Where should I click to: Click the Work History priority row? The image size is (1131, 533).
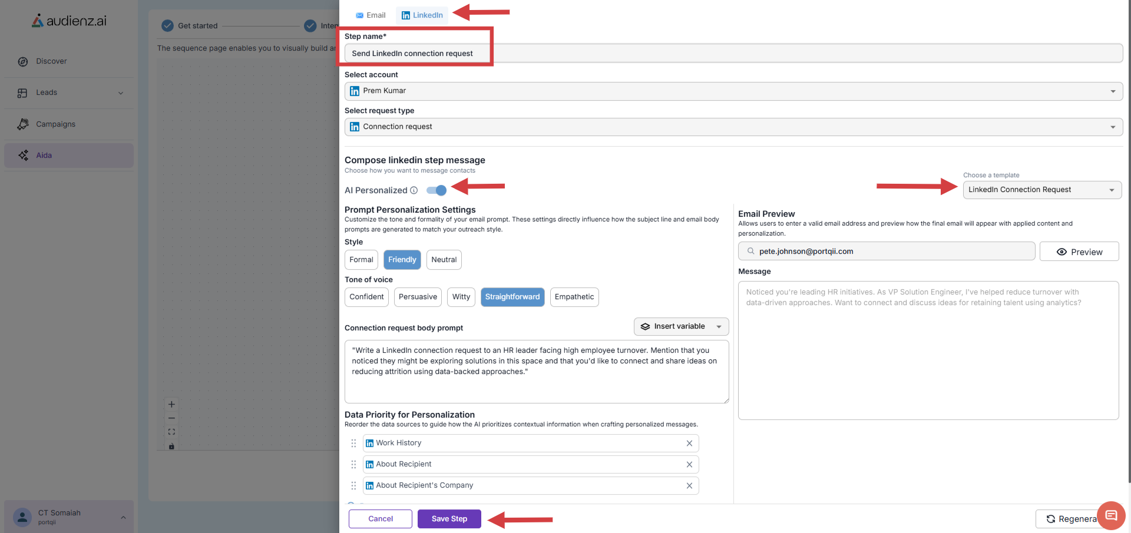coord(531,443)
